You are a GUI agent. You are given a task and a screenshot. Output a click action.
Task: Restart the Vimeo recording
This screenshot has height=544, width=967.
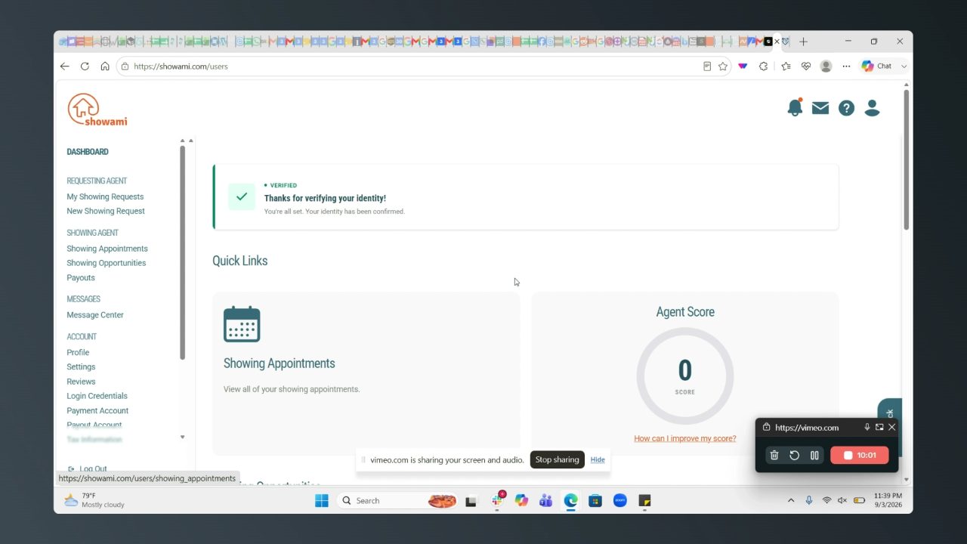795,456
